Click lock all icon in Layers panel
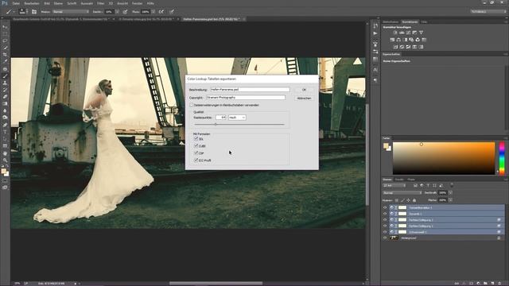This screenshot has height=286, width=509. (414, 200)
